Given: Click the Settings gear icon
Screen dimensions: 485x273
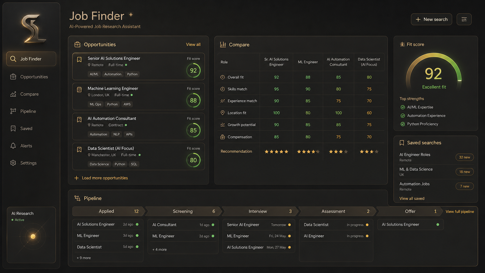Looking at the screenshot, I should click(13, 163).
